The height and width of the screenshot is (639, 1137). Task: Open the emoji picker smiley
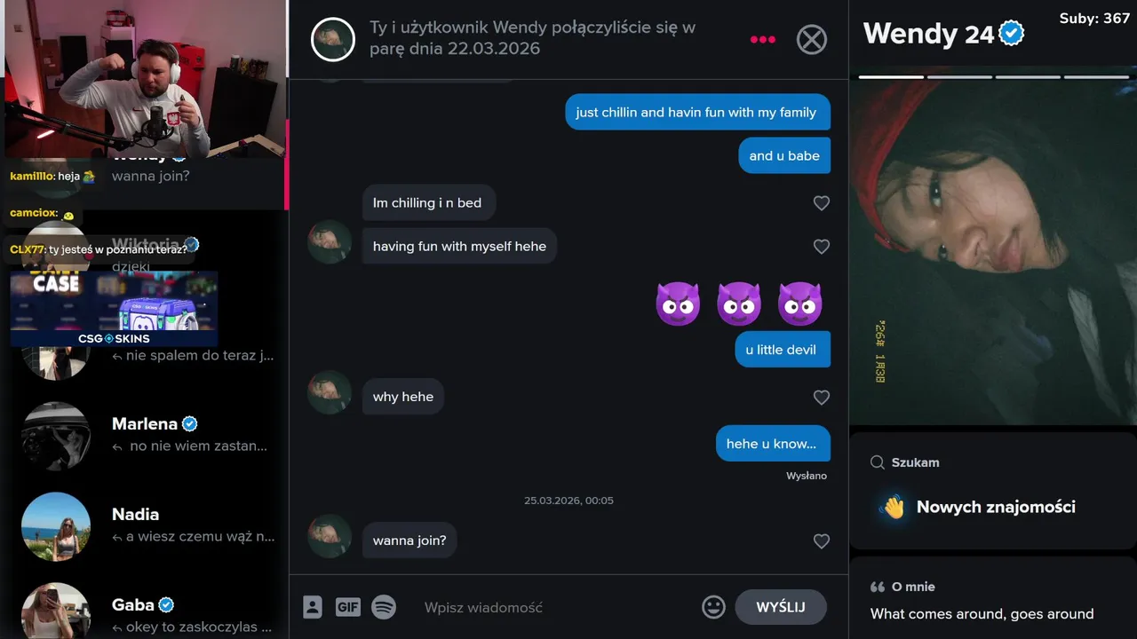coord(713,607)
